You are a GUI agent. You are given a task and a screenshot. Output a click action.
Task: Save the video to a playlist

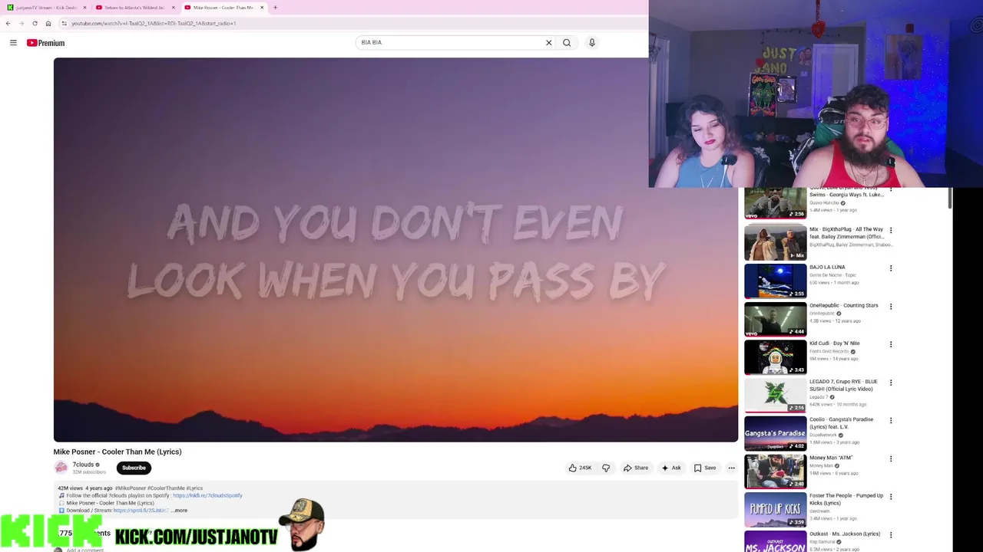705,468
